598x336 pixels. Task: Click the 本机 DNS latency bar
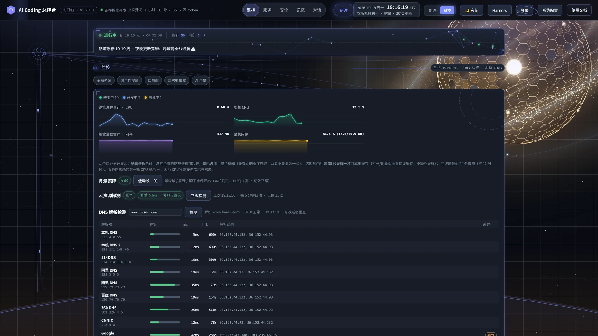coord(165,234)
